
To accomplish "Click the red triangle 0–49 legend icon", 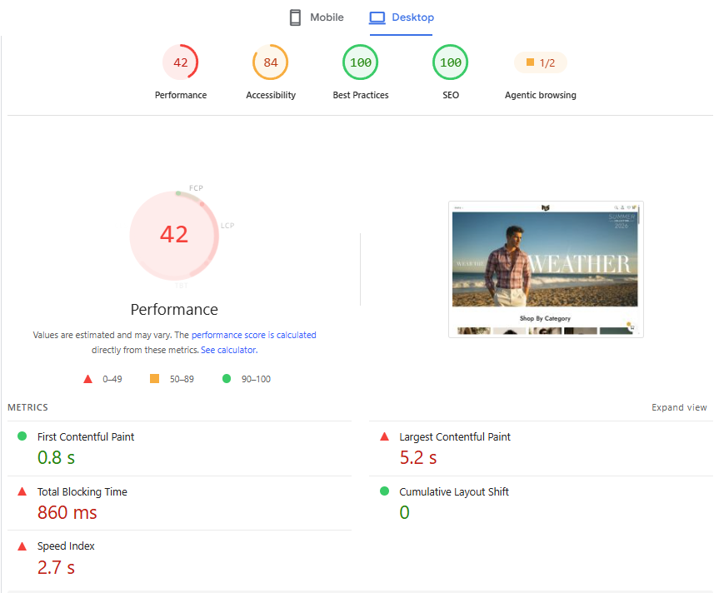I will coord(87,379).
